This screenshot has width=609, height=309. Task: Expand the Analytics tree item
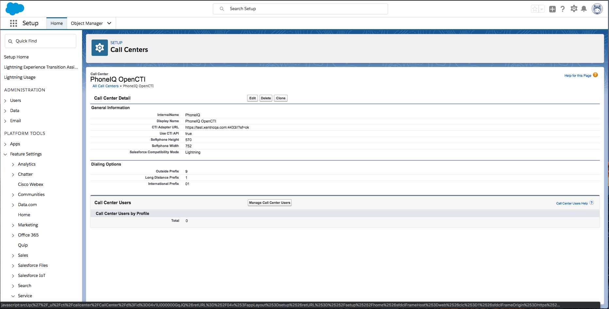click(13, 164)
